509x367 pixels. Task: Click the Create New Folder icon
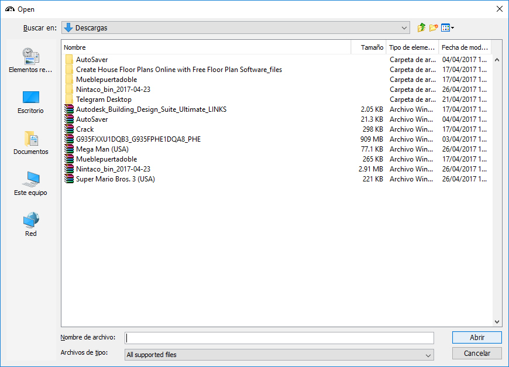(434, 28)
